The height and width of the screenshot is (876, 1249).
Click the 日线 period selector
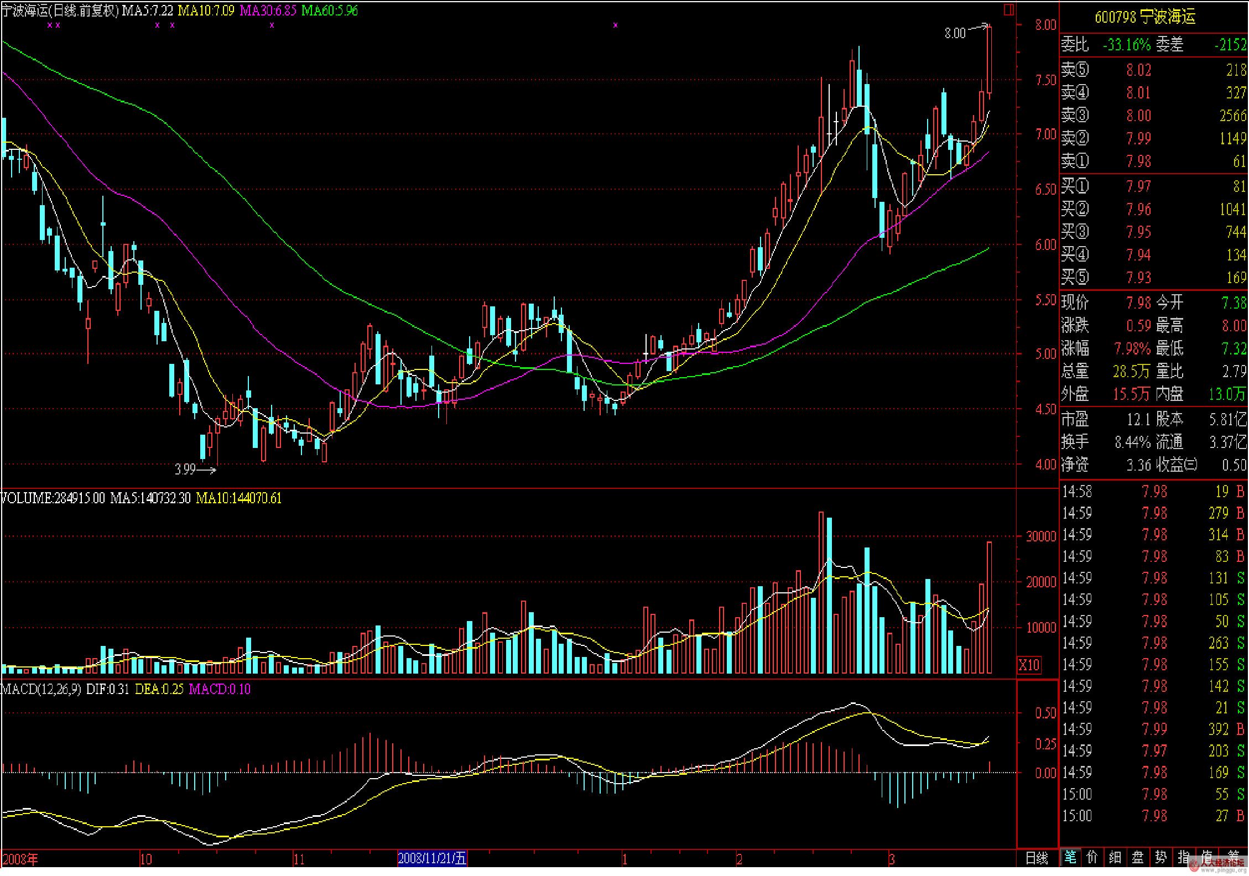click(1037, 858)
